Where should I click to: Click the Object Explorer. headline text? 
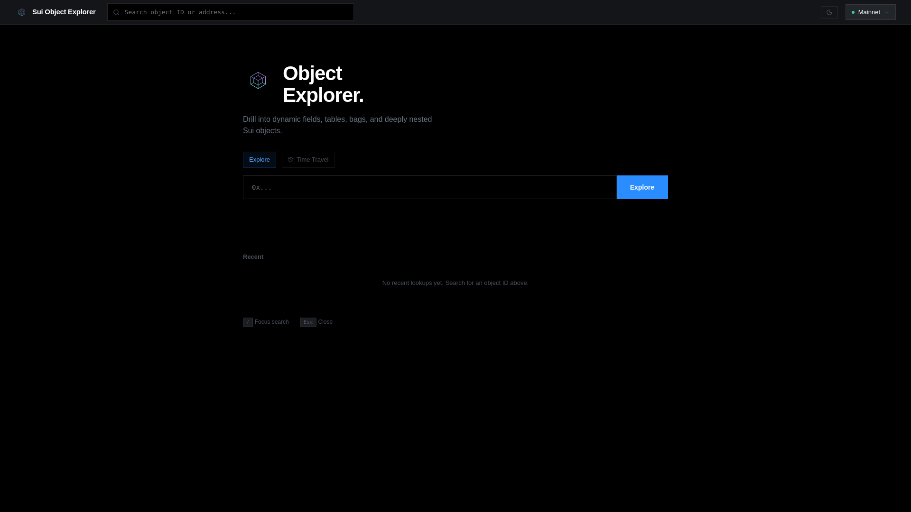coord(323,84)
